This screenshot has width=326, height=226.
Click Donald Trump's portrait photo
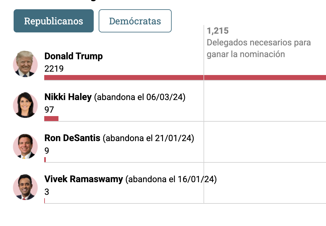coord(25,64)
